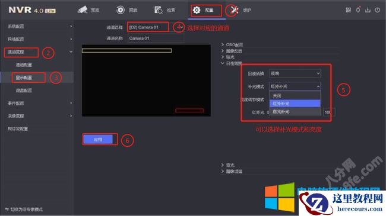Expand 系统配置 sidebar chevron

[71, 26]
